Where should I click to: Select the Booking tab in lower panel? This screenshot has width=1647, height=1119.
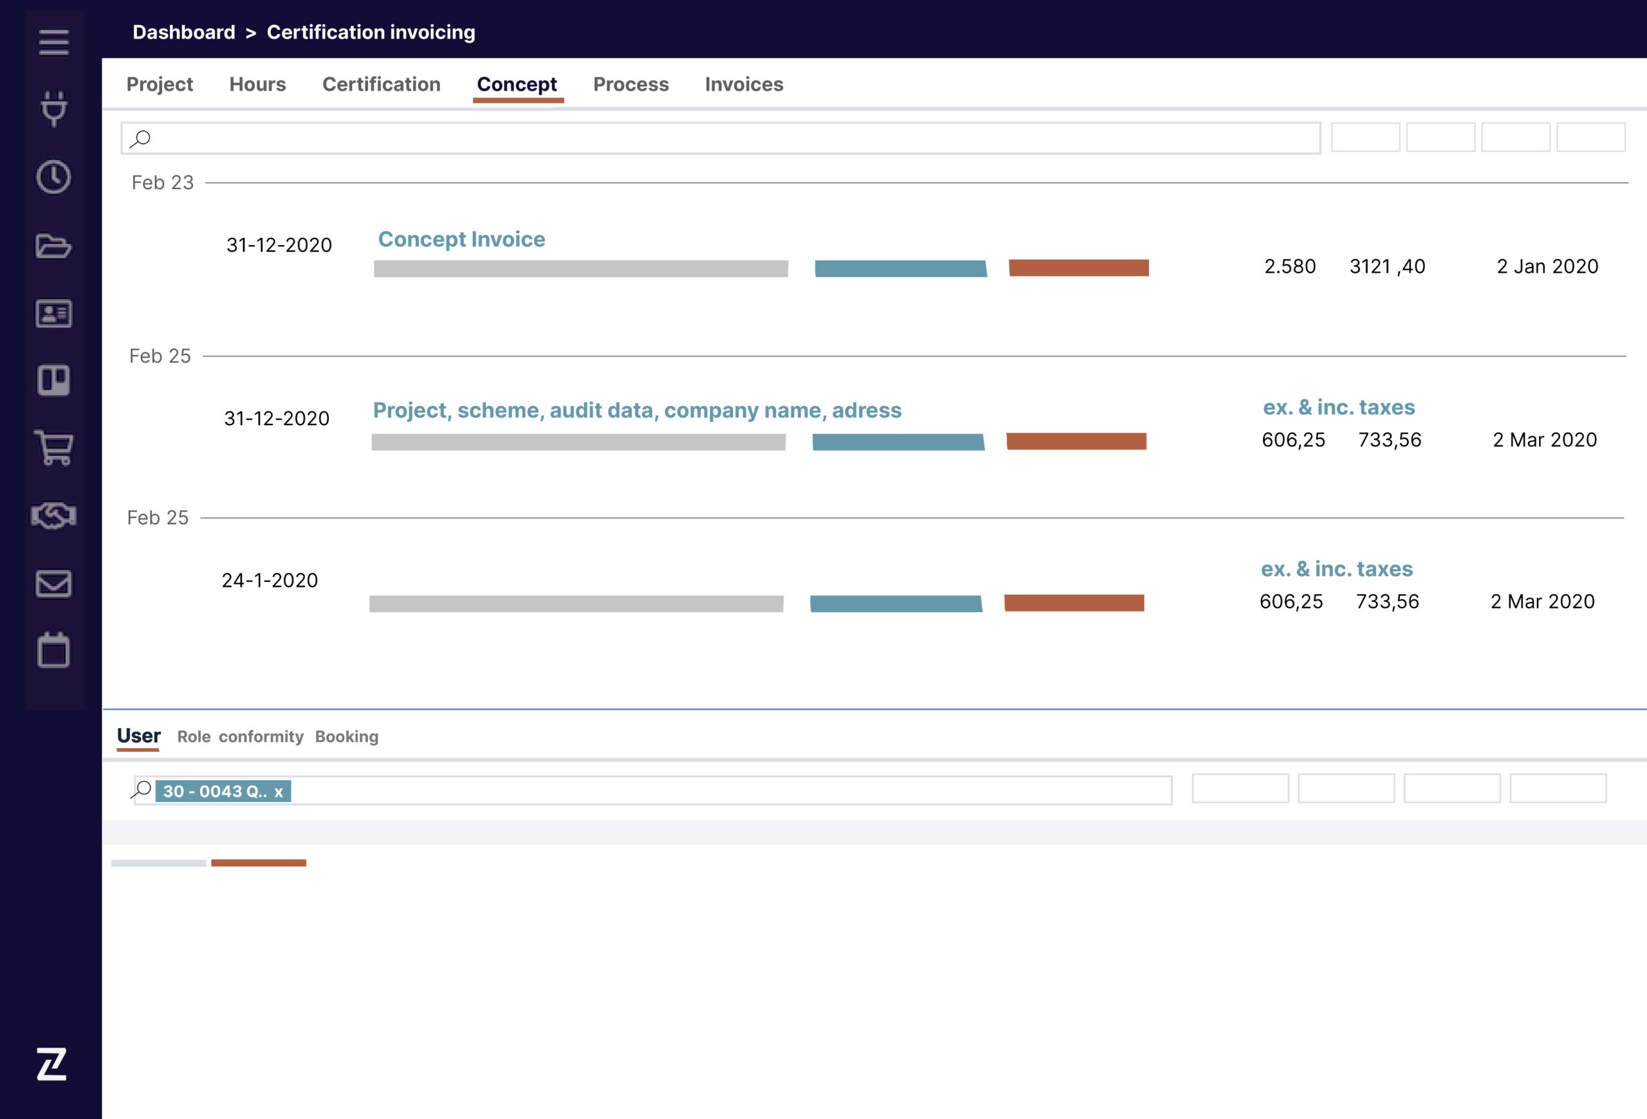[347, 736]
